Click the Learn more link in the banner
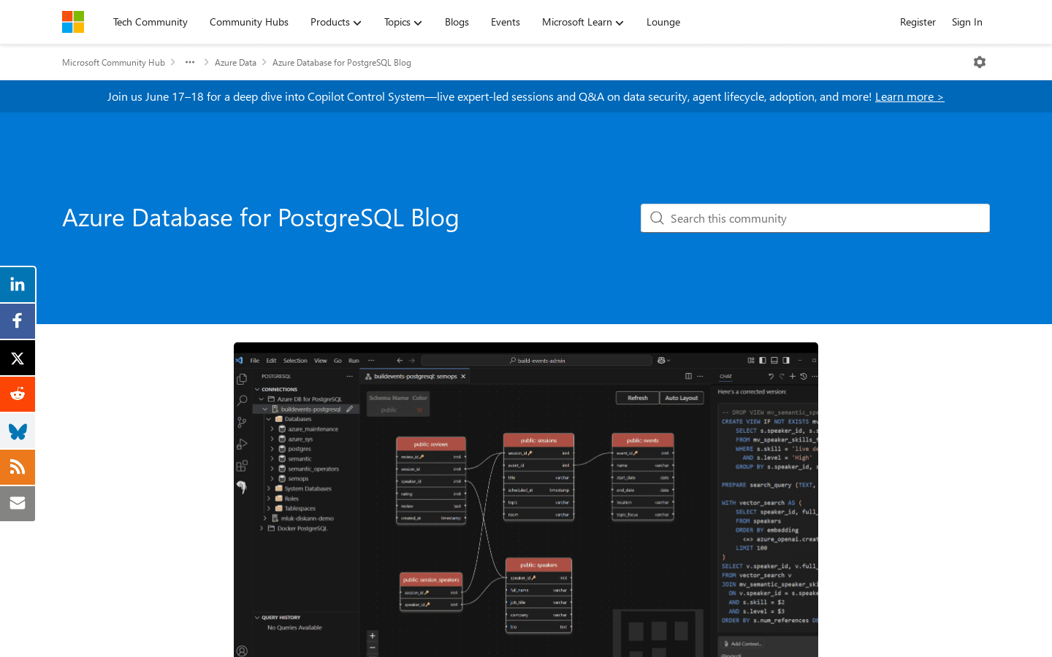This screenshot has width=1052, height=657. click(x=909, y=96)
